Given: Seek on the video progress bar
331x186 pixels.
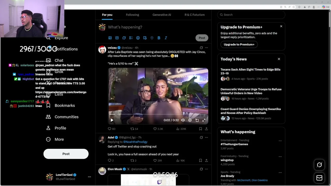Looking at the screenshot, I should 158,114.
